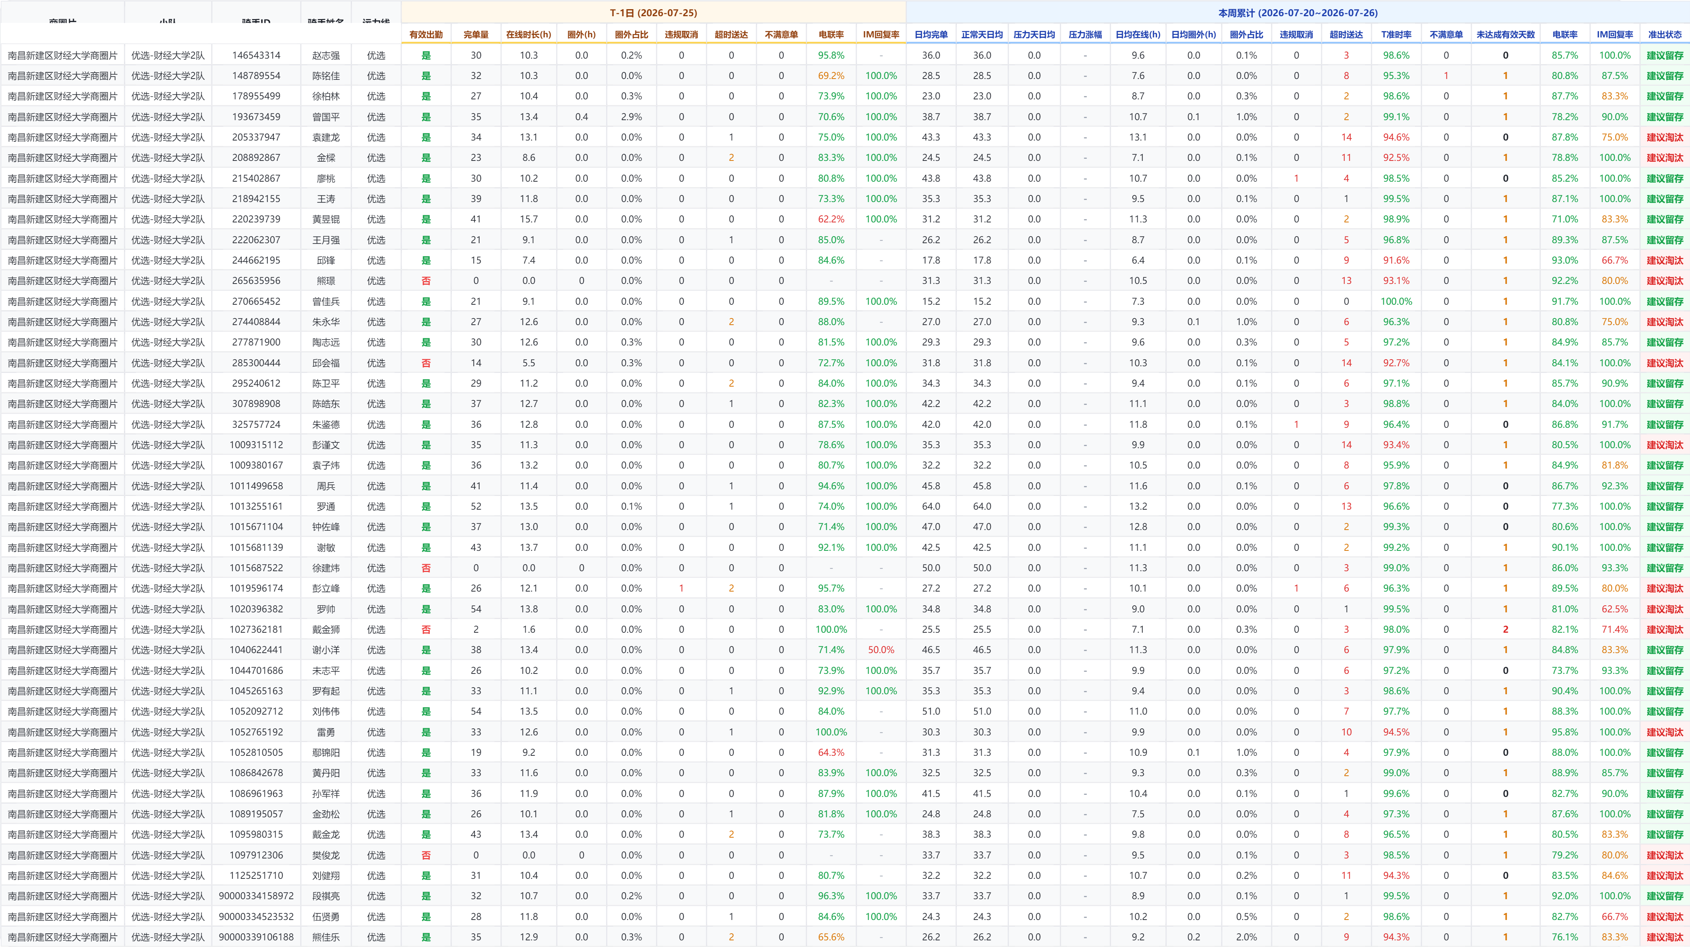Select rider ID 1086842678
This screenshot has width=1690, height=947.
coord(256,773)
